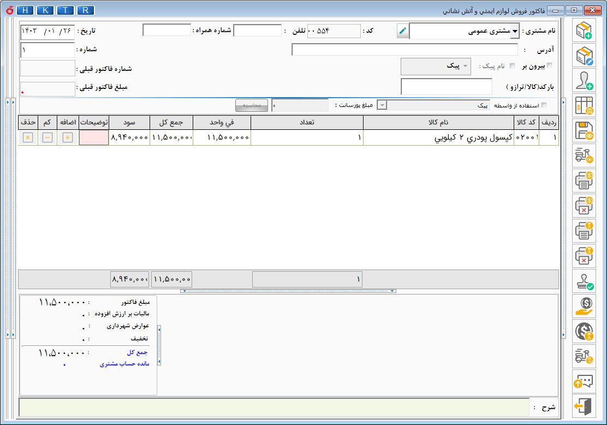Click the exit door icon
Viewport: 607px width, 425px height.
pyautogui.click(x=584, y=406)
